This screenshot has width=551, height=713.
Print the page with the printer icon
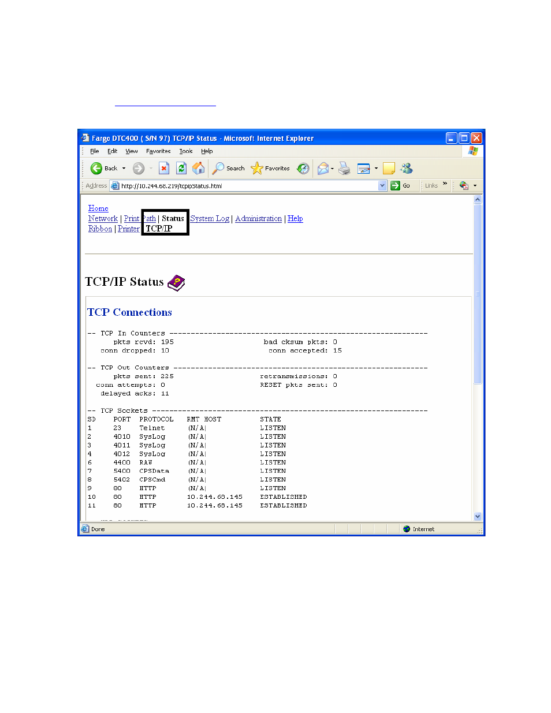pos(344,169)
